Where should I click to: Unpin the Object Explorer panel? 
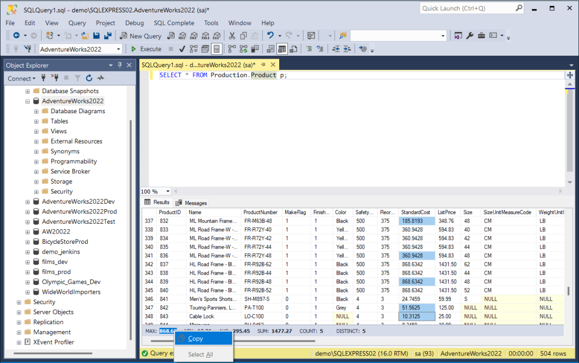click(x=119, y=65)
